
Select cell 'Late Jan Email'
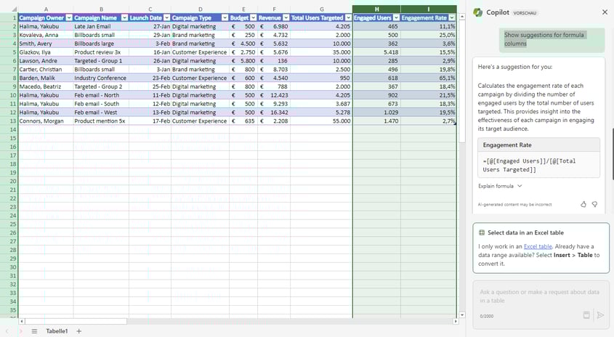point(101,26)
